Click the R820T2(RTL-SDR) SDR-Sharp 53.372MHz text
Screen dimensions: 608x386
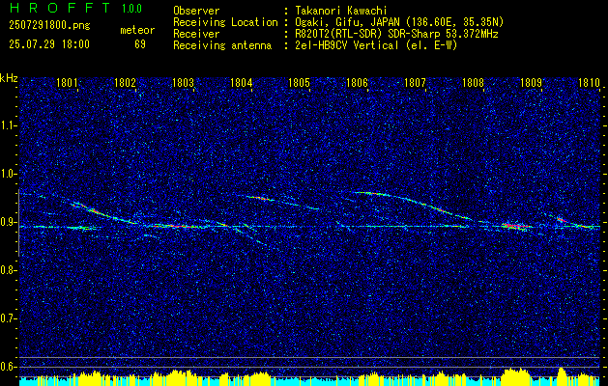tap(396, 34)
